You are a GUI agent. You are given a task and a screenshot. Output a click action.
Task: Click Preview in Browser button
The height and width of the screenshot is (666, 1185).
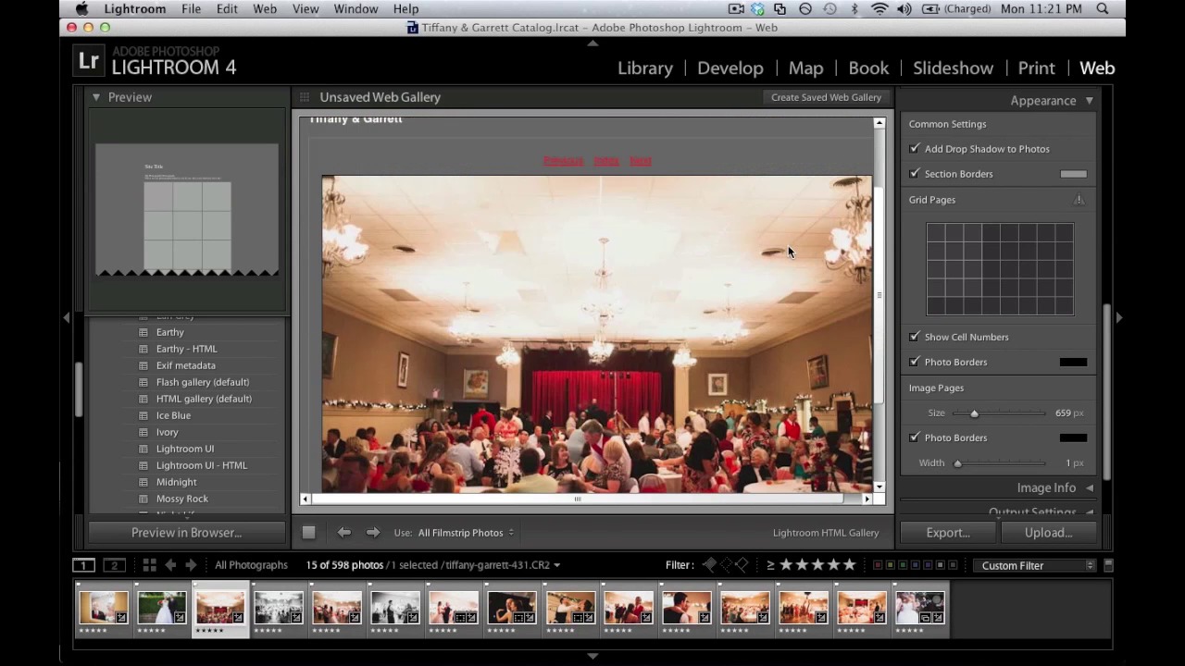click(x=186, y=533)
